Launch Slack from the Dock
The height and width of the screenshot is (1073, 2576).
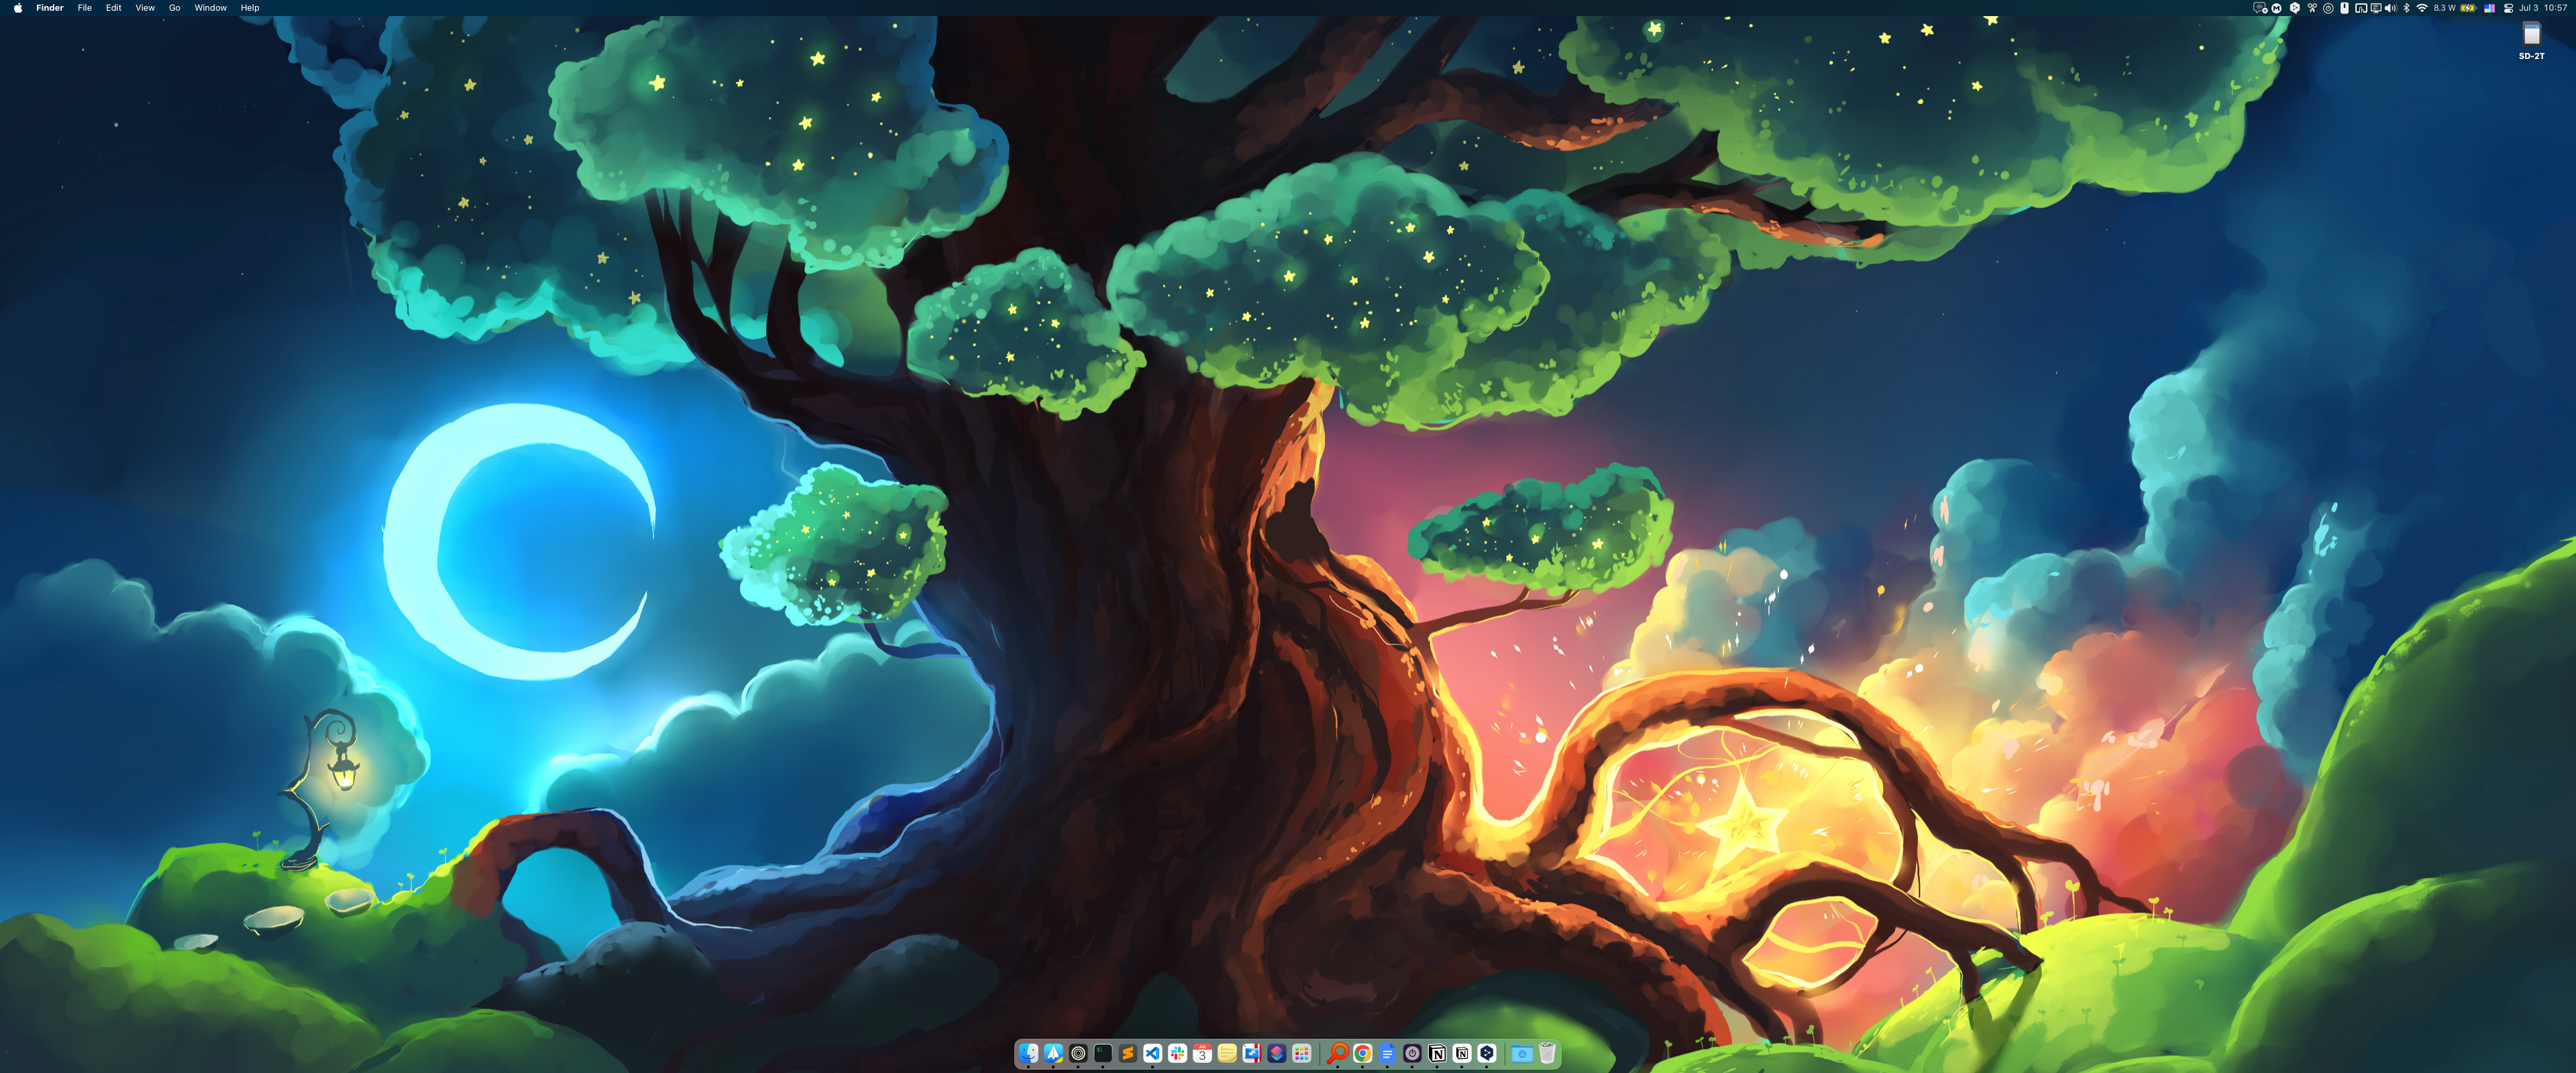pos(1178,1053)
